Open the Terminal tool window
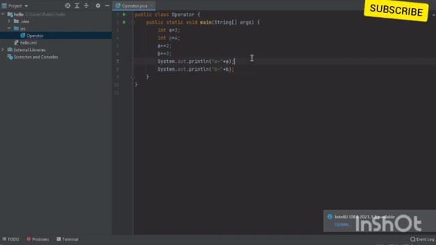 pos(67,239)
